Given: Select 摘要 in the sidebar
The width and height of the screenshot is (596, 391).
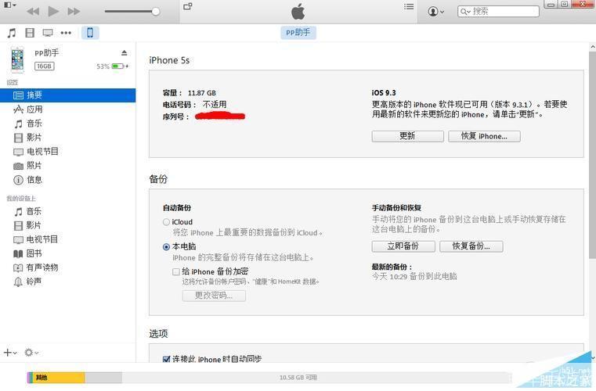Looking at the screenshot, I should [x=67, y=95].
